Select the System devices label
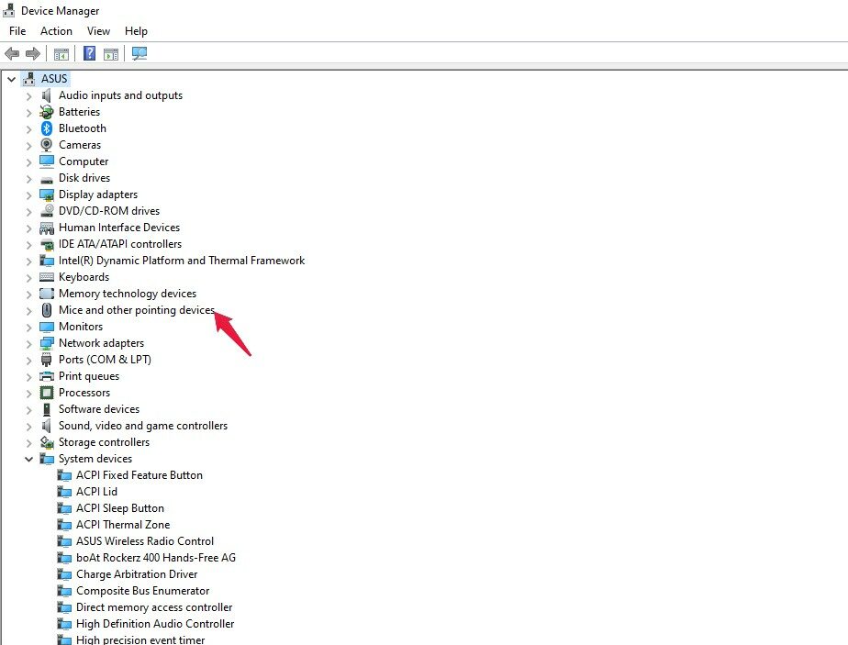The image size is (848, 645). click(95, 459)
